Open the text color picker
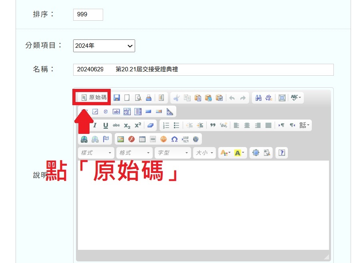353x263 pixels. point(225,153)
